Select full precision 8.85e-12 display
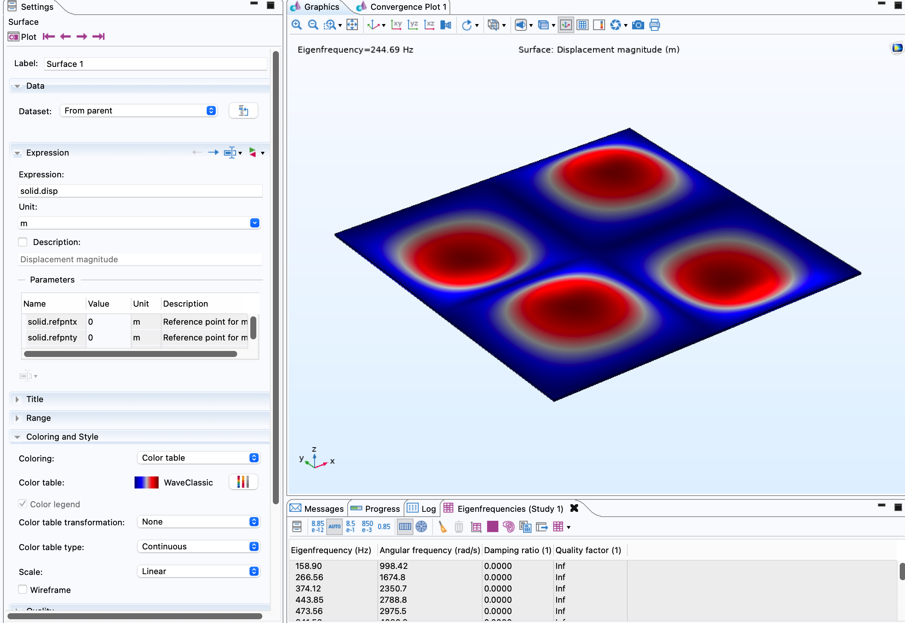The width and height of the screenshot is (905, 623). coord(318,526)
